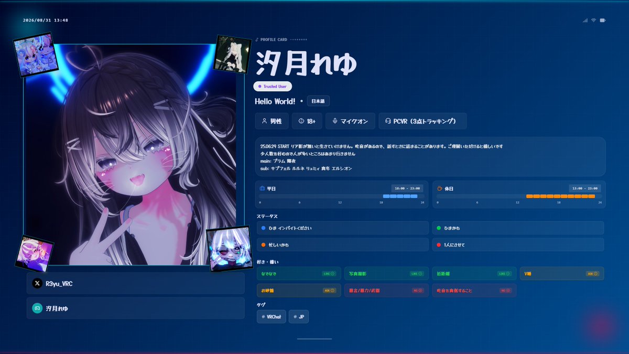Click the 18+ age badge icon
Screen dimensions: 629x354
click(301, 121)
